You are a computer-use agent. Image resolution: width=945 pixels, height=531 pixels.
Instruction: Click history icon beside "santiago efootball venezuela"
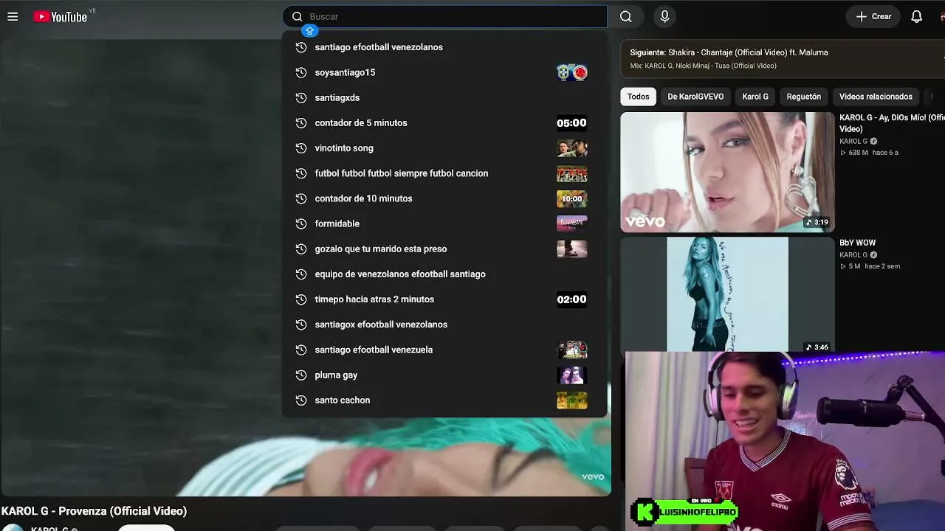[x=300, y=350]
